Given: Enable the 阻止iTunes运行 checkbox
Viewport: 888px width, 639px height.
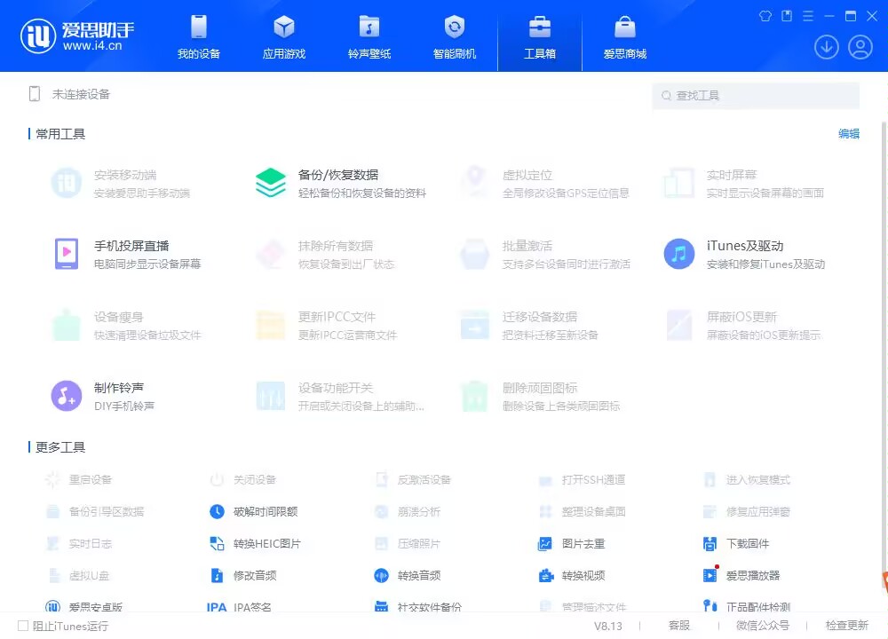Looking at the screenshot, I should coord(24,626).
